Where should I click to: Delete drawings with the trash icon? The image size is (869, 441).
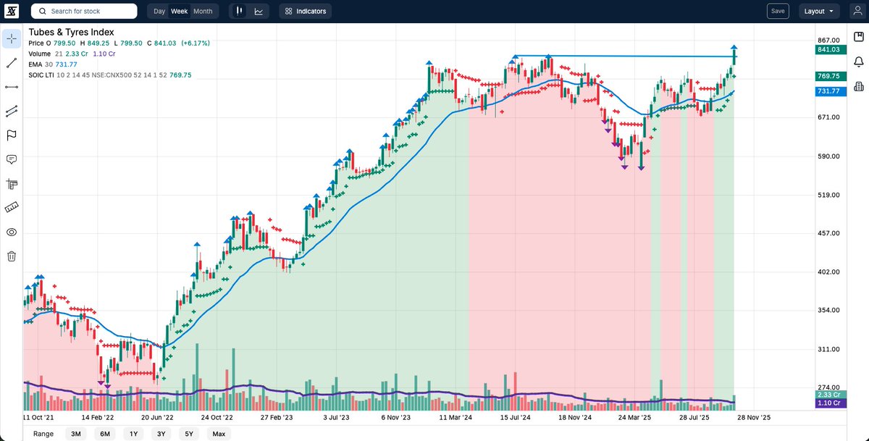12,256
